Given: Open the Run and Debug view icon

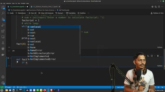Looking at the screenshot, I should [x=3, y=25].
